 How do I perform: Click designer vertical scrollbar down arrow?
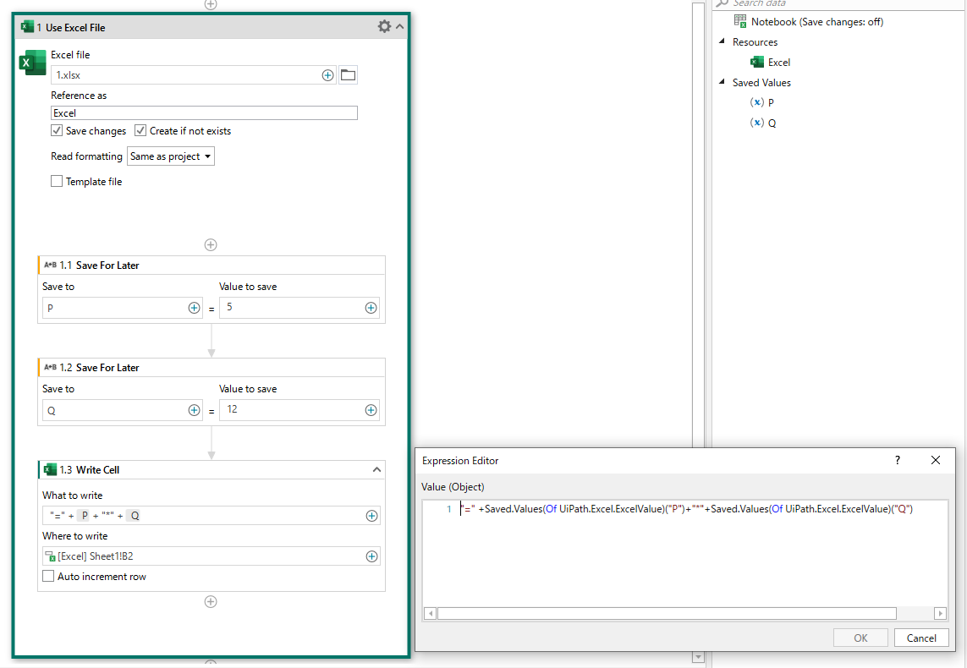(698, 658)
